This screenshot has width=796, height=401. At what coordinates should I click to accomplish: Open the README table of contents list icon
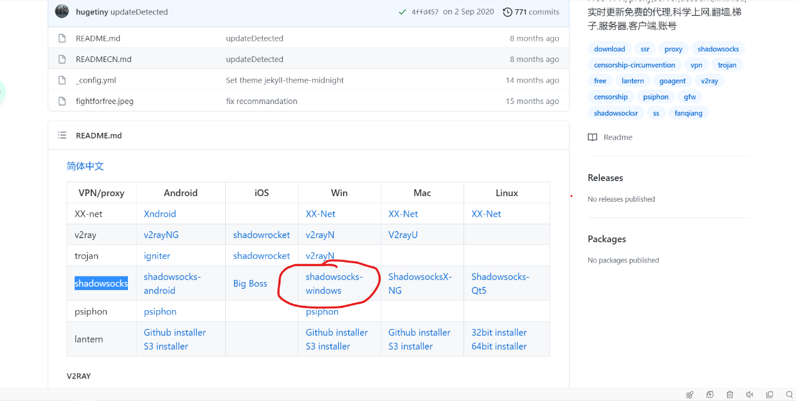62,135
